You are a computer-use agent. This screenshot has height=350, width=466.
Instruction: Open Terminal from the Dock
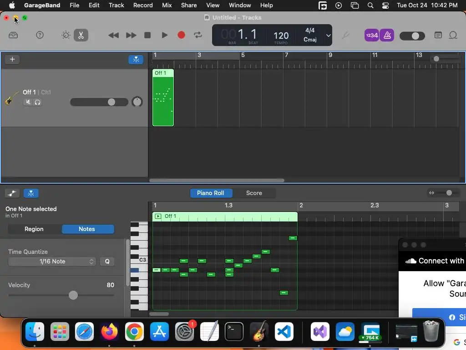pyautogui.click(x=234, y=331)
